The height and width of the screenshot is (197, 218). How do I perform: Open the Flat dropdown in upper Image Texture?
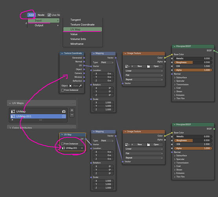click(144, 75)
